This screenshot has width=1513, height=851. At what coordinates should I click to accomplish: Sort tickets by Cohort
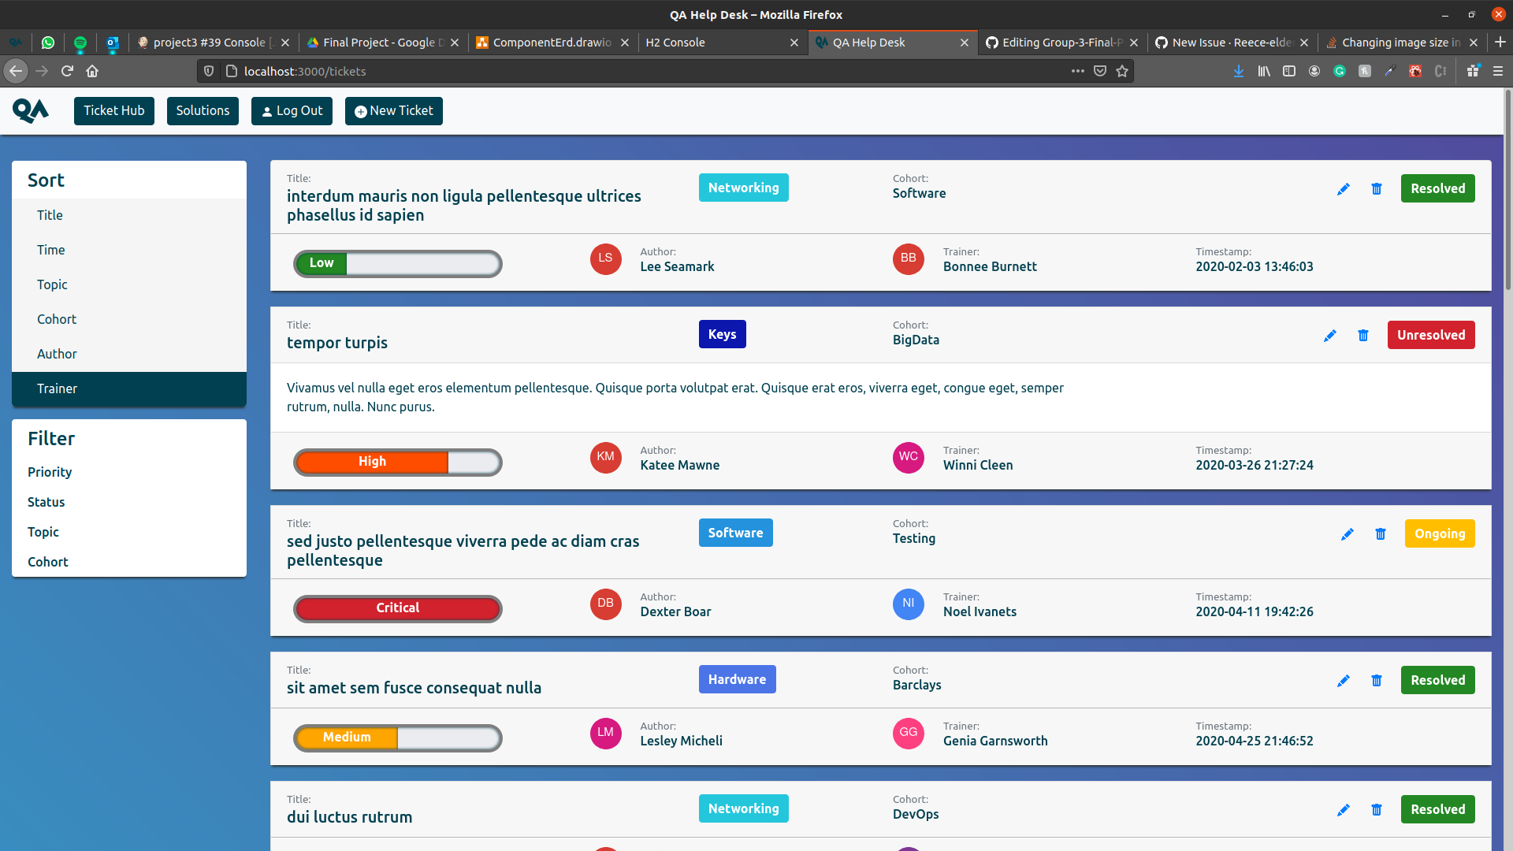129,319
